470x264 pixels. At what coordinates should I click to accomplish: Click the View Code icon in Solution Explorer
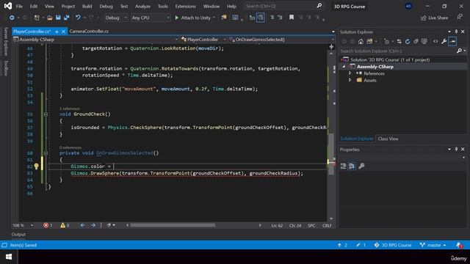[x=435, y=41]
